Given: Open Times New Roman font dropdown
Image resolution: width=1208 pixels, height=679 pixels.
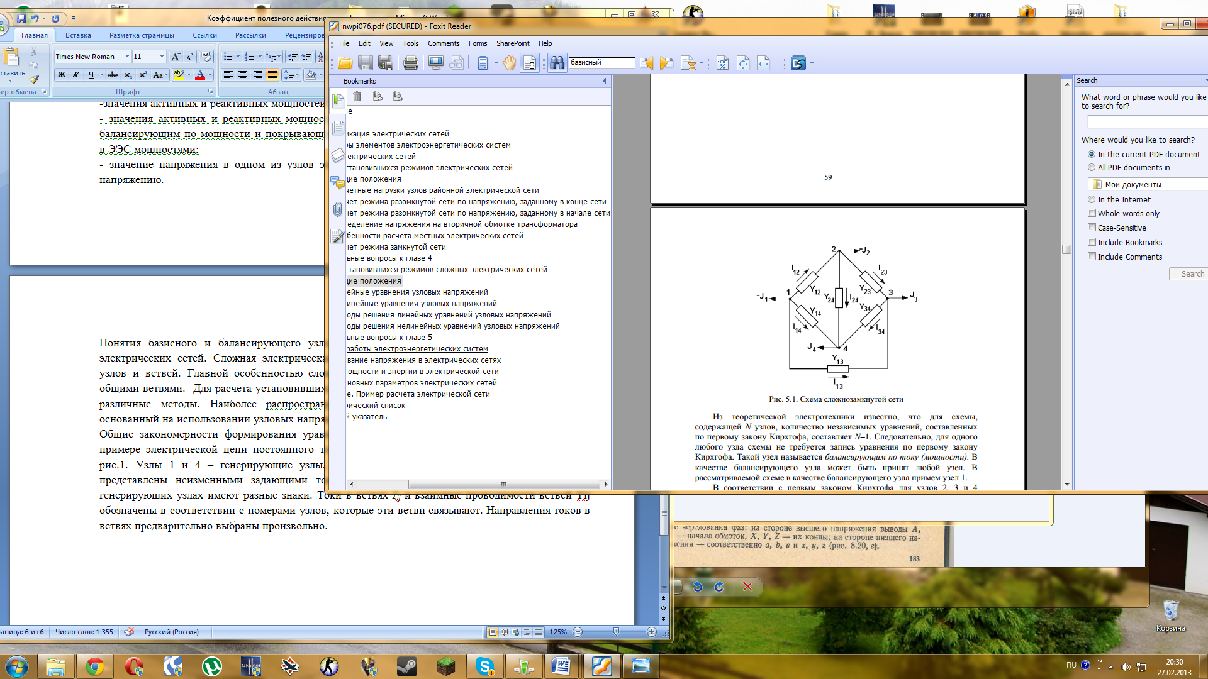Looking at the screenshot, I should [x=127, y=57].
